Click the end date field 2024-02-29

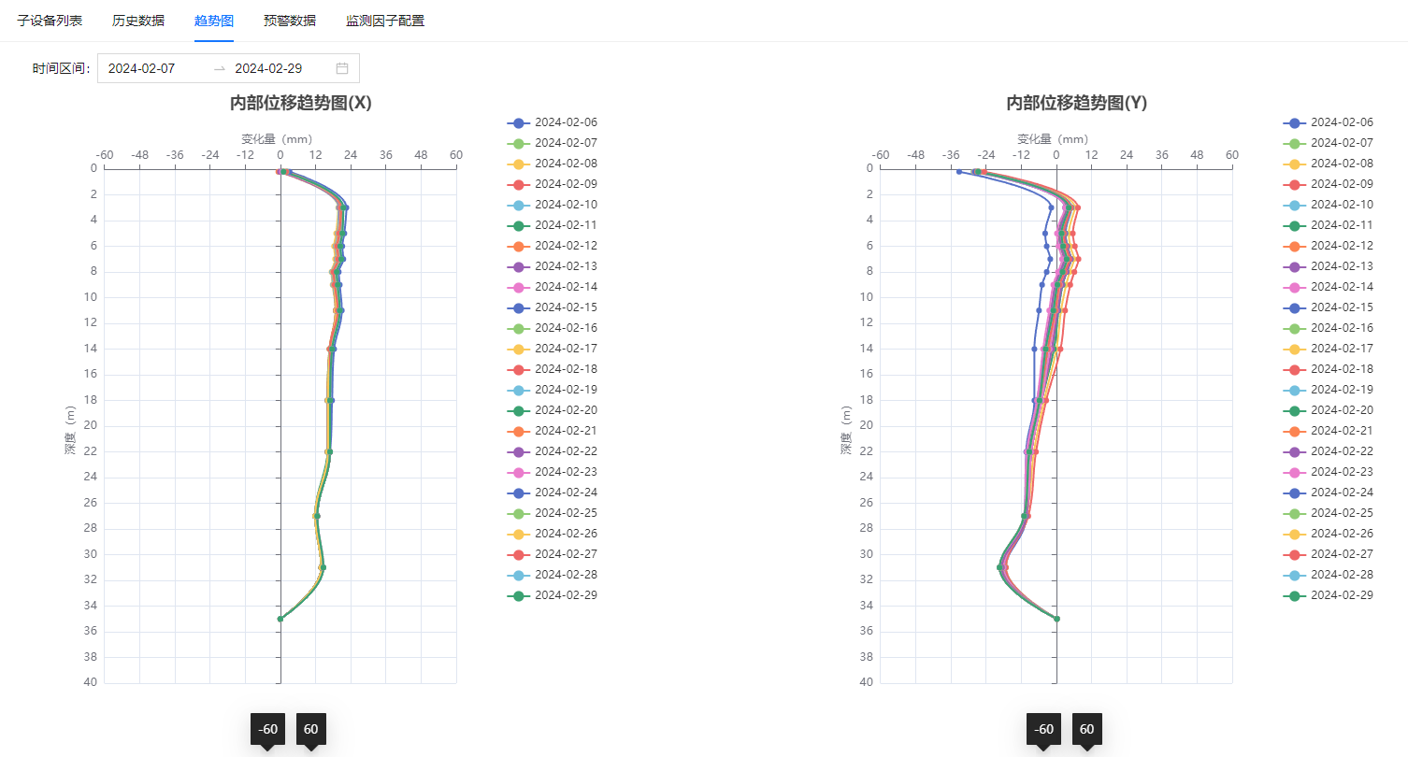tap(268, 68)
